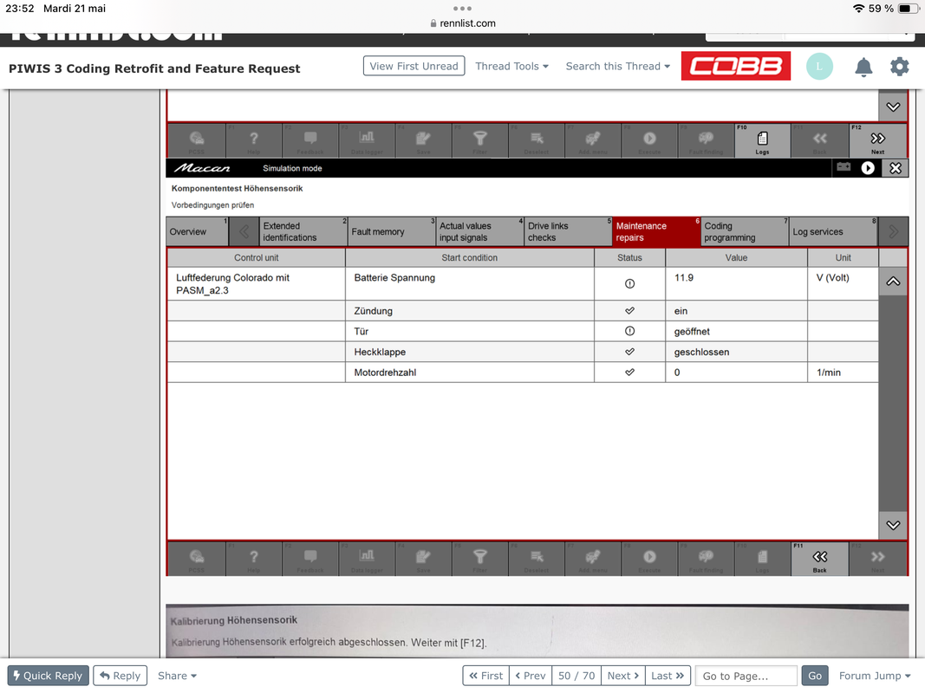Click the Execute icon in the toolbar below the table
This screenshot has height=693, width=925.
[x=649, y=559]
